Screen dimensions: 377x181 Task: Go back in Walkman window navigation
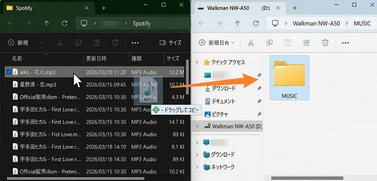pos(202,23)
